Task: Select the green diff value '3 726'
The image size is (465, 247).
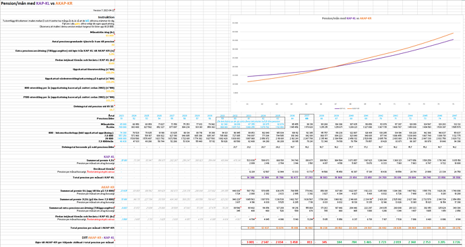Action: 457,242
